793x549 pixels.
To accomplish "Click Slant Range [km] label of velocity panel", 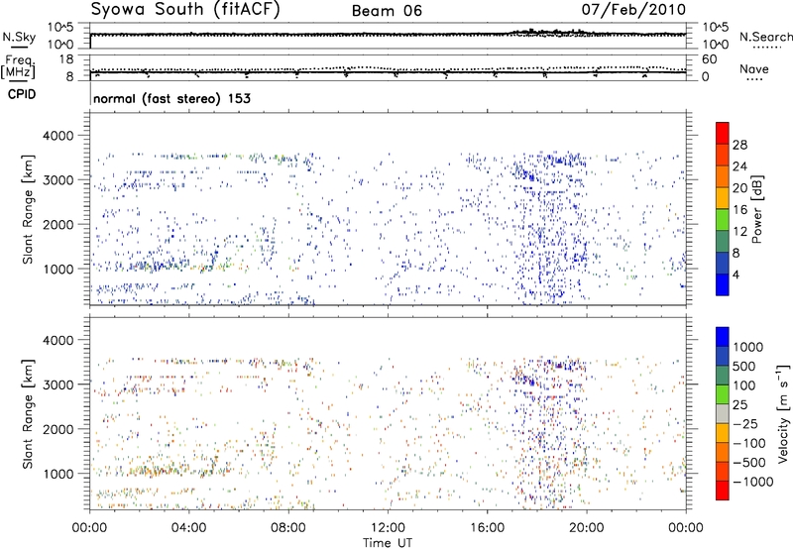I will pos(28,413).
